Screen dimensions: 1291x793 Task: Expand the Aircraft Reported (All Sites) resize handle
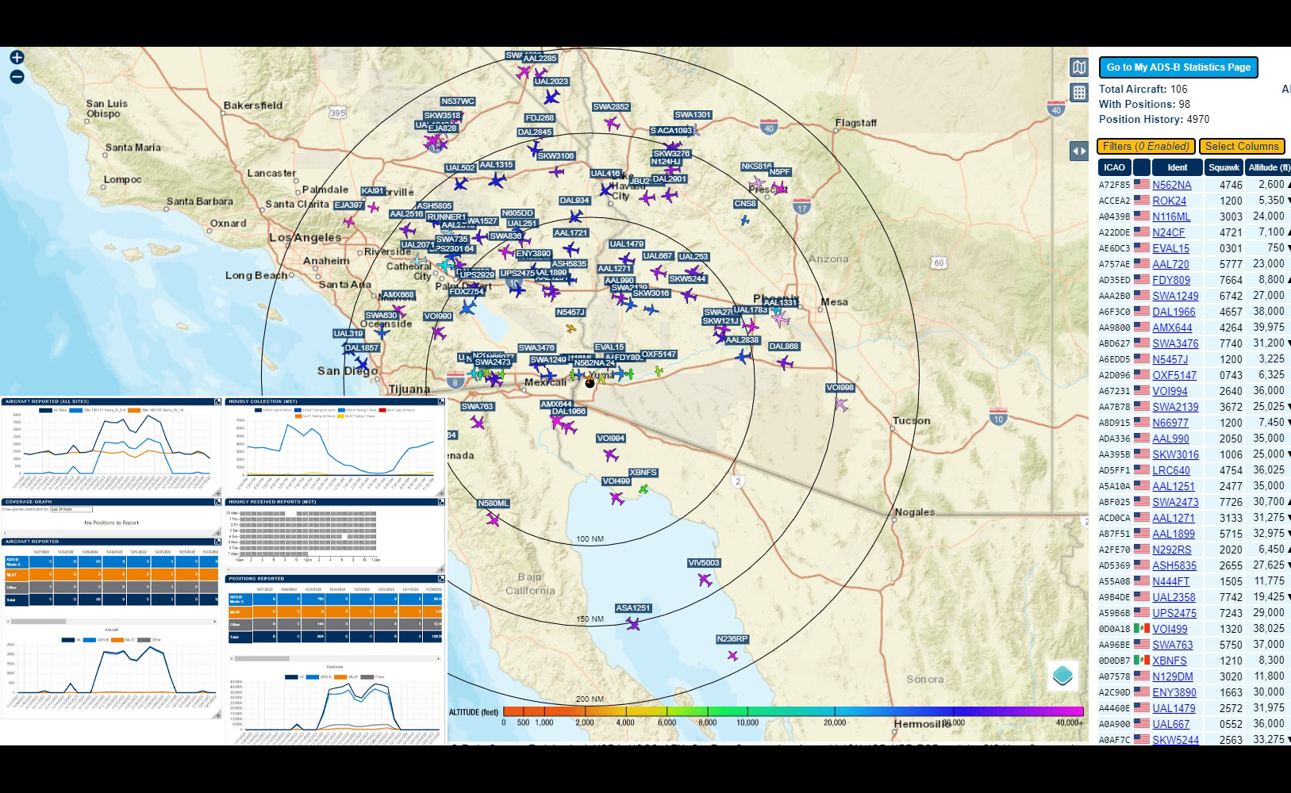(x=217, y=492)
